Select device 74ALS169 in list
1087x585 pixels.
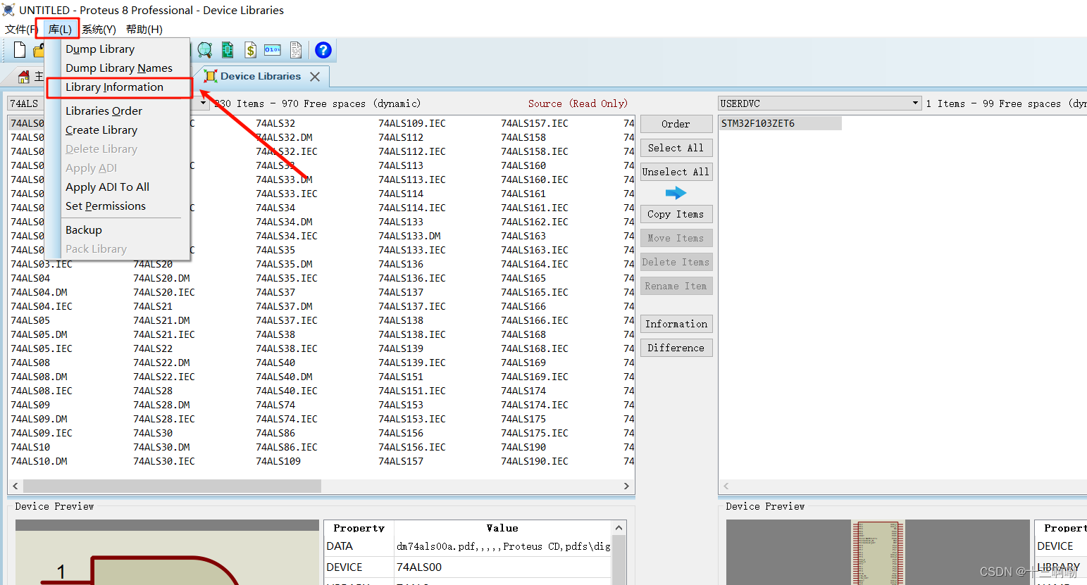click(x=523, y=363)
